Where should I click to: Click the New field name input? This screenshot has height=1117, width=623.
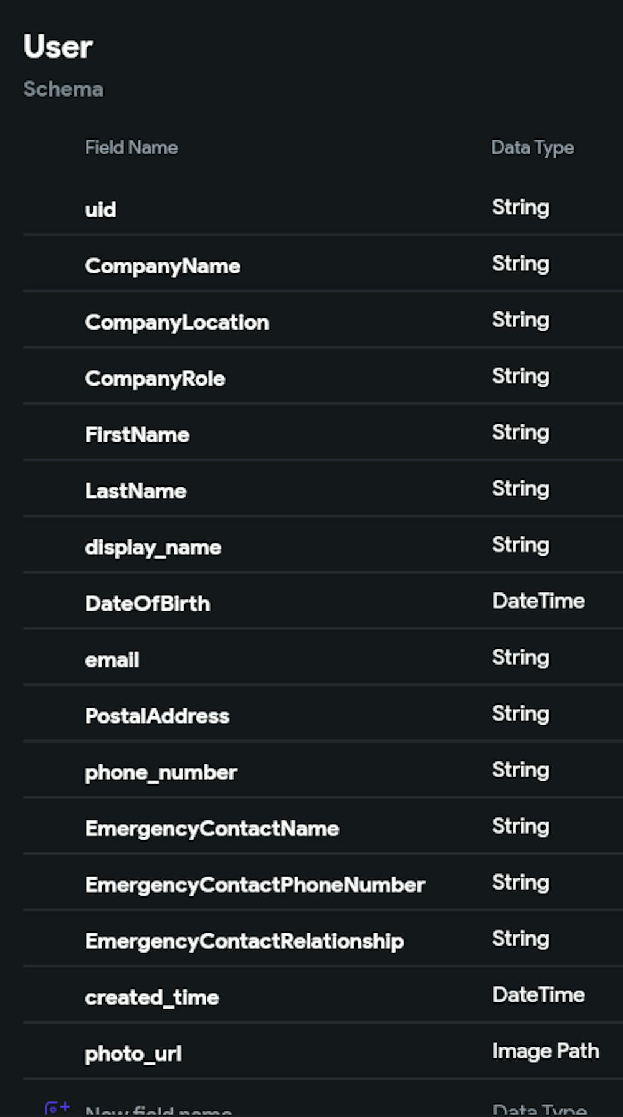pyautogui.click(x=158, y=1111)
